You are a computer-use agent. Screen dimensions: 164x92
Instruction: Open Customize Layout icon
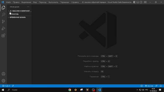click(145, 2)
